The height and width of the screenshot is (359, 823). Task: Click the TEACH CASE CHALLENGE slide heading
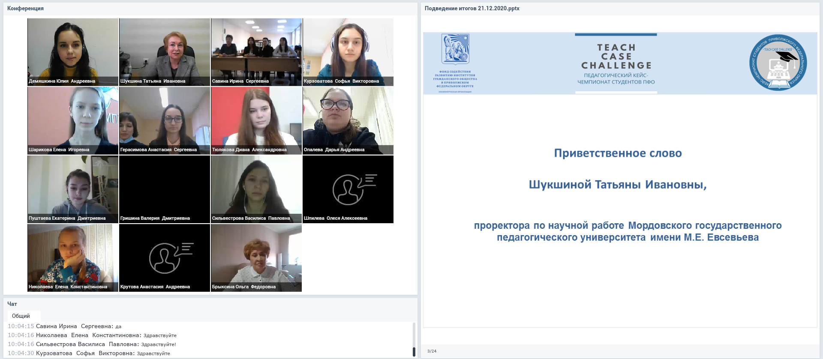tap(616, 56)
